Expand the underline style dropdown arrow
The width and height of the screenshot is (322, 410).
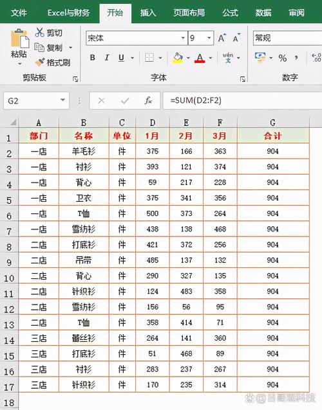click(x=132, y=58)
